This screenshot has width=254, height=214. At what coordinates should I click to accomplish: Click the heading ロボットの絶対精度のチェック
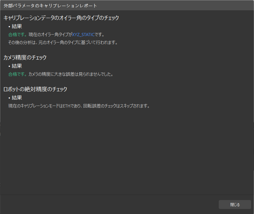35,89
